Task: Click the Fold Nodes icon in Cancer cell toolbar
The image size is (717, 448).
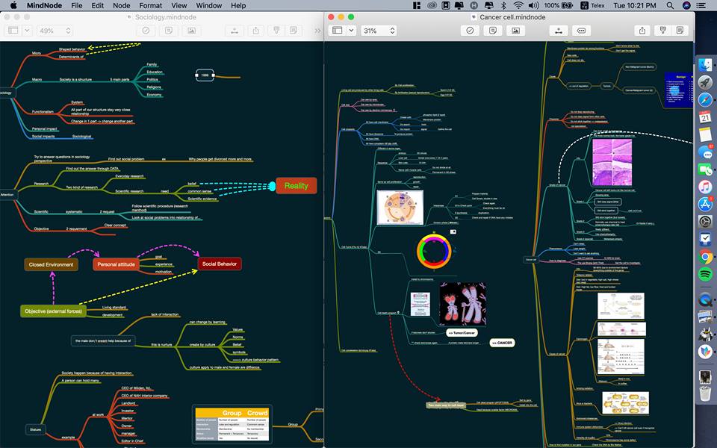Action: (581, 31)
